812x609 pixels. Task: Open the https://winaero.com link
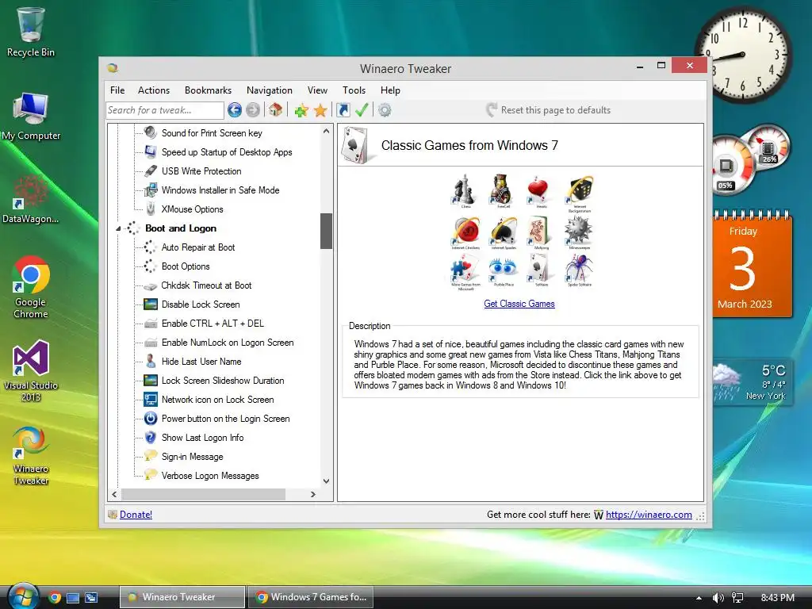pyautogui.click(x=649, y=514)
